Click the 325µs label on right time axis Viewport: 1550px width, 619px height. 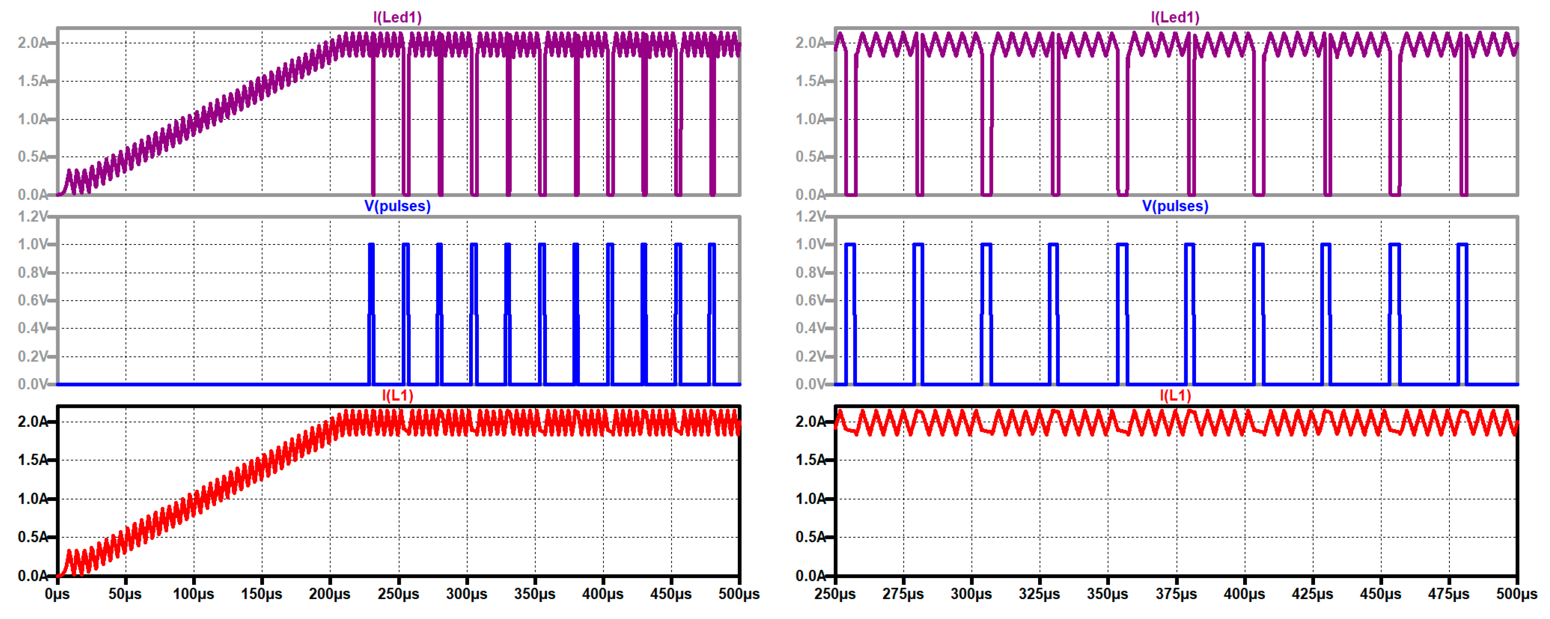[1039, 594]
